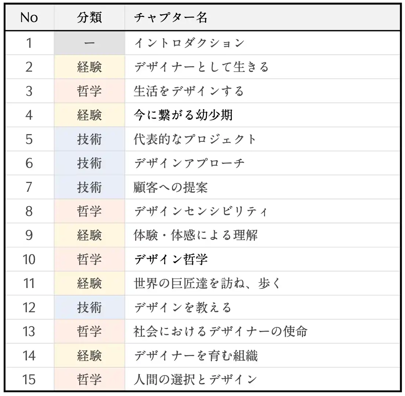Select 体験・体感による理解 chapter
This screenshot has width=405, height=396.
tap(196, 235)
